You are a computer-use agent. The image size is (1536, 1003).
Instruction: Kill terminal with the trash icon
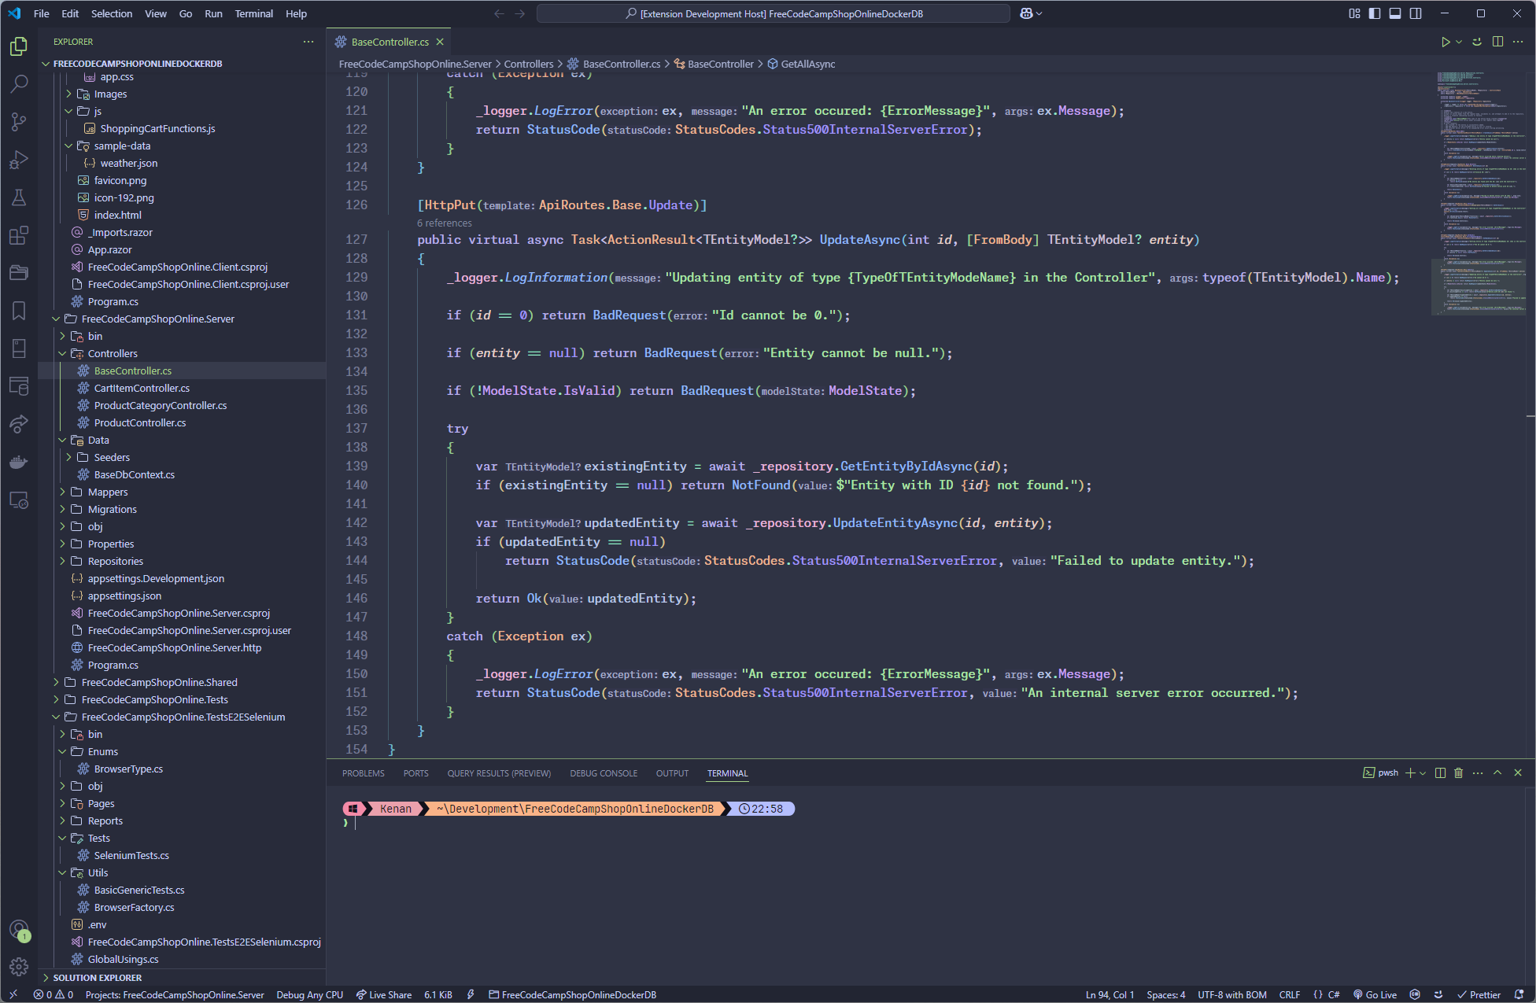tap(1458, 773)
